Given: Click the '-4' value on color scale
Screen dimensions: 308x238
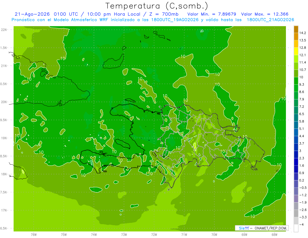Looking at the screenshot, I should [x=302, y=224].
